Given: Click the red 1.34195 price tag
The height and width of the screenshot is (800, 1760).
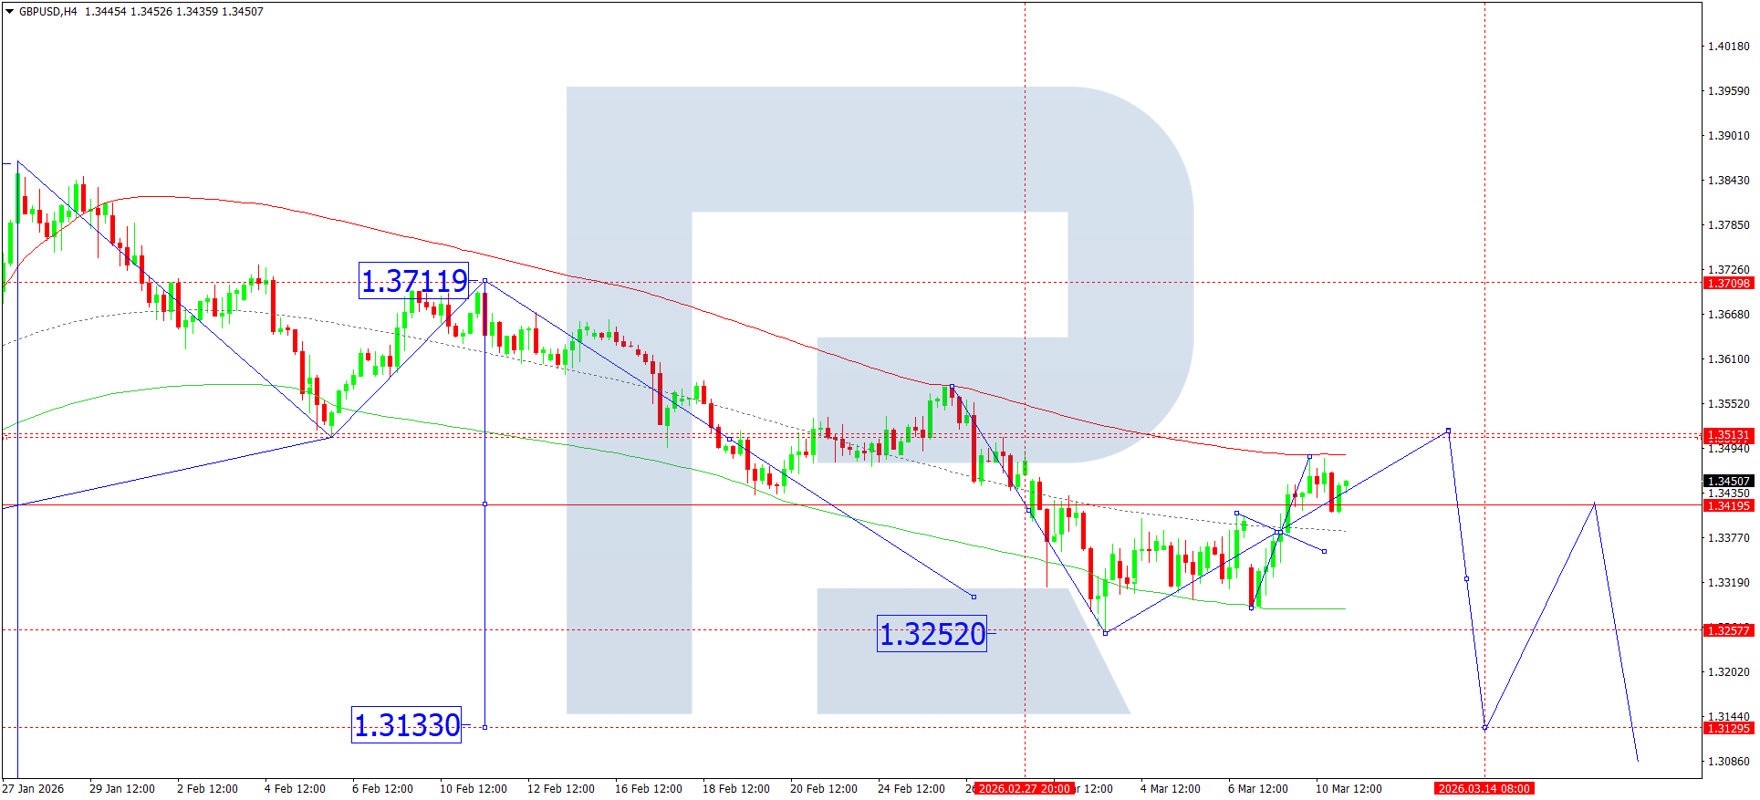Looking at the screenshot, I should coord(1728,506).
